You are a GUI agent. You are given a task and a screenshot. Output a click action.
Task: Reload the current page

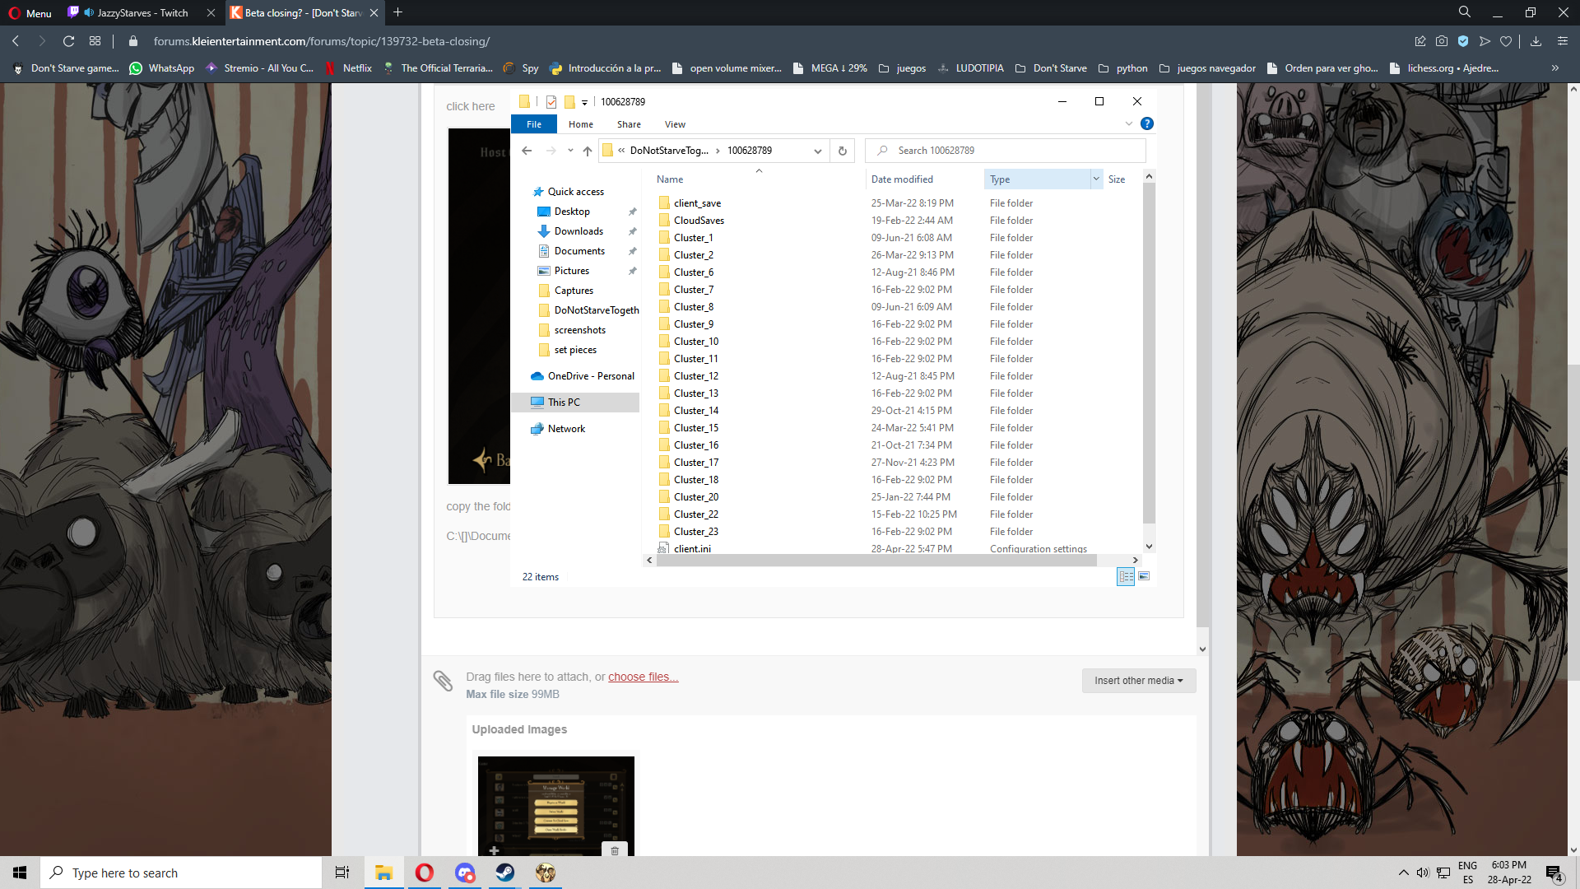point(69,41)
